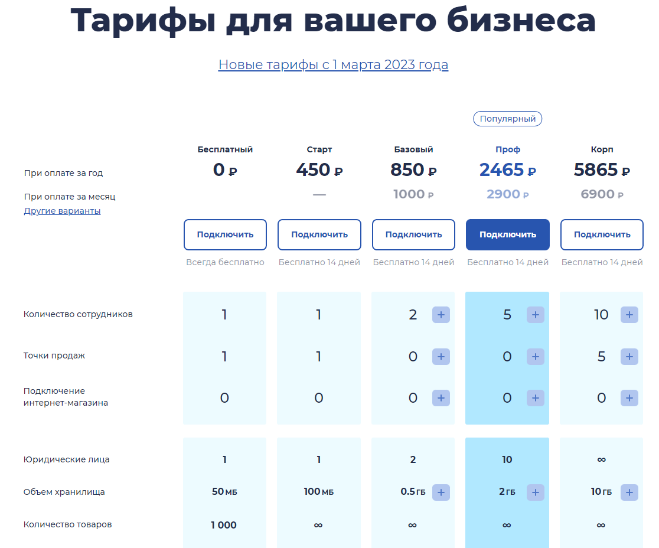Increase employee count on Проф tariff
This screenshot has width=659, height=548.
point(535,315)
